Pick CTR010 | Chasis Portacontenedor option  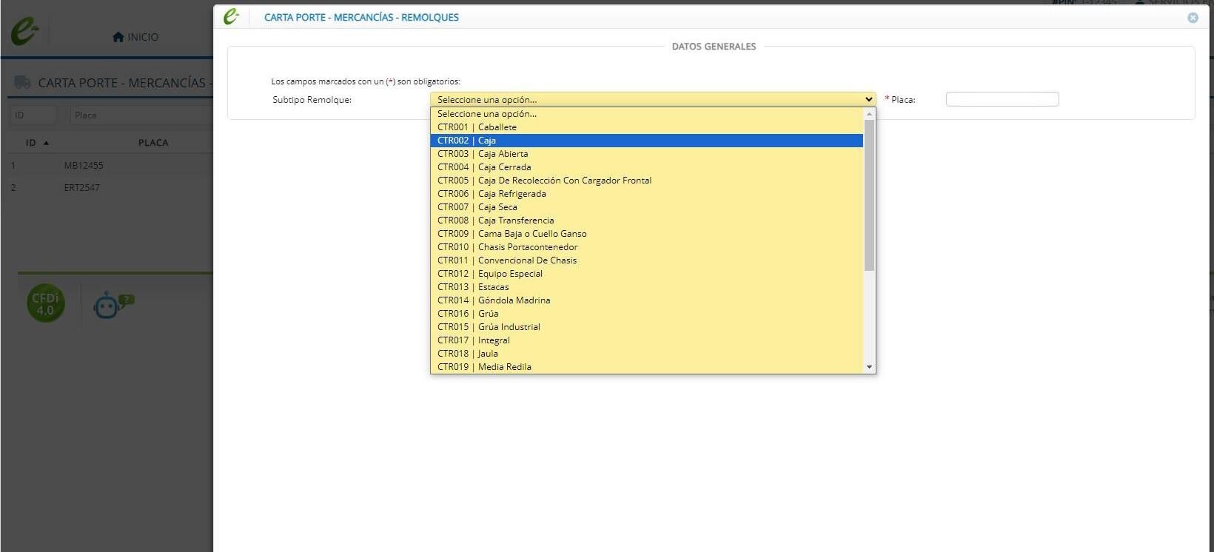click(x=647, y=247)
